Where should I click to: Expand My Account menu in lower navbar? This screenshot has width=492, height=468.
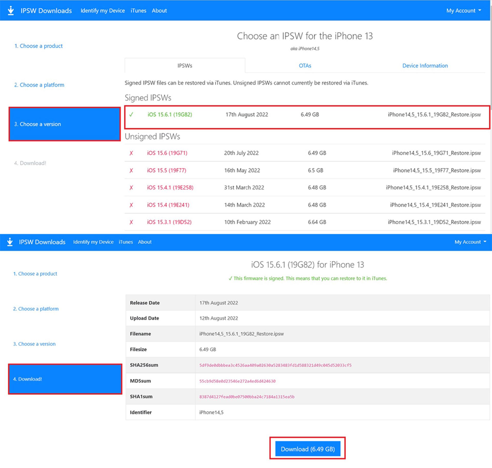(470, 242)
